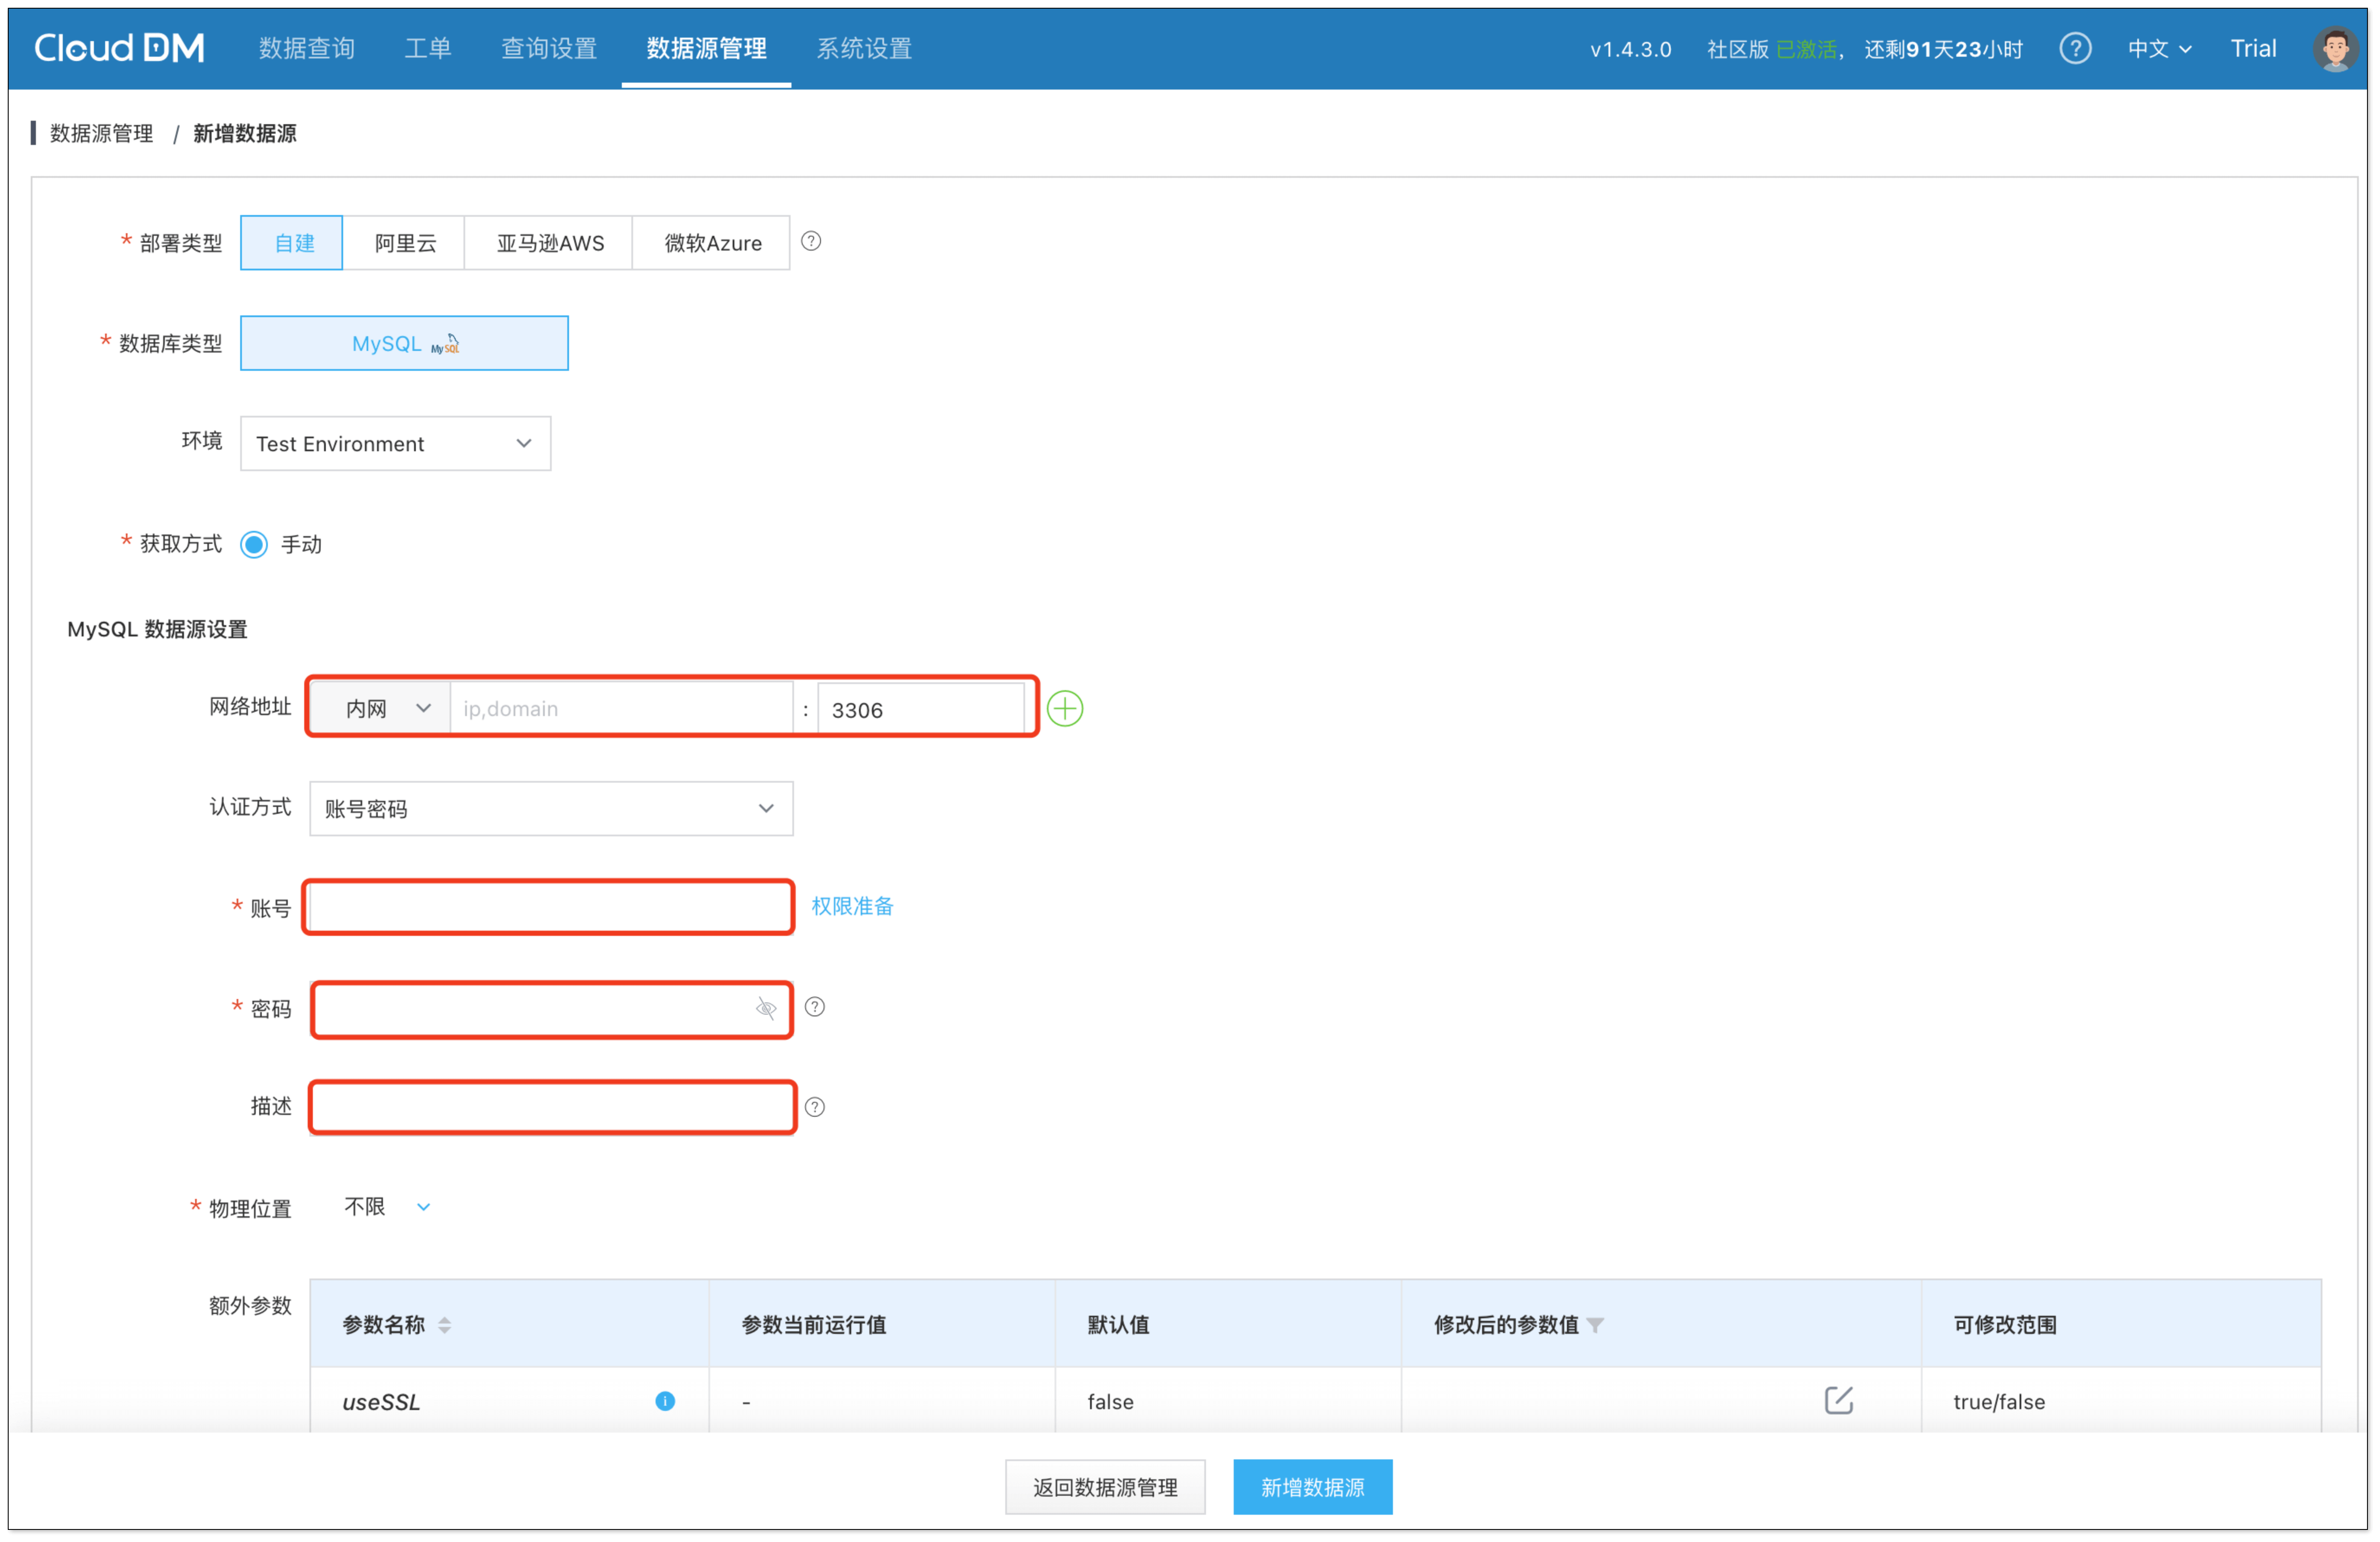Image resolution: width=2380 pixels, height=1542 pixels.
Task: Click the help icon next to password field
Action: (x=815, y=1007)
